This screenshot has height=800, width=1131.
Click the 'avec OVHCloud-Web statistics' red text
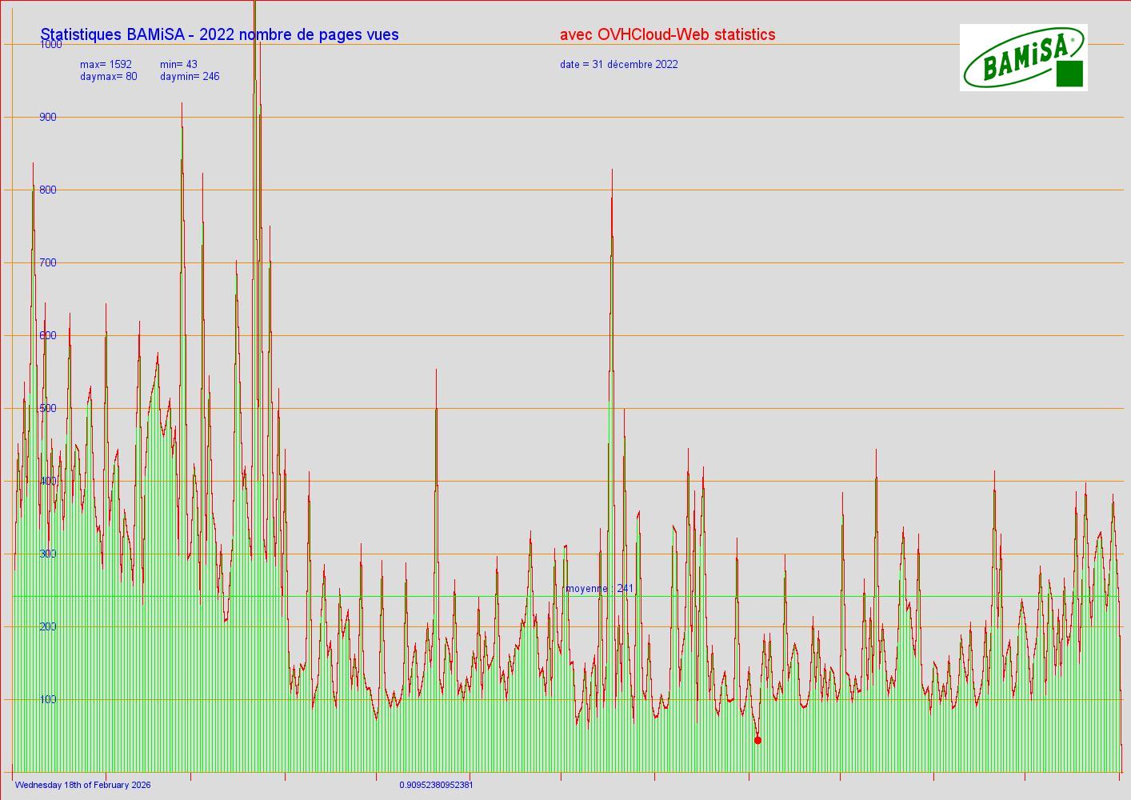coord(667,34)
